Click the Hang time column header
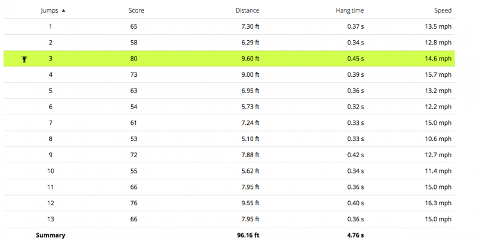The height and width of the screenshot is (243, 481). [349, 11]
